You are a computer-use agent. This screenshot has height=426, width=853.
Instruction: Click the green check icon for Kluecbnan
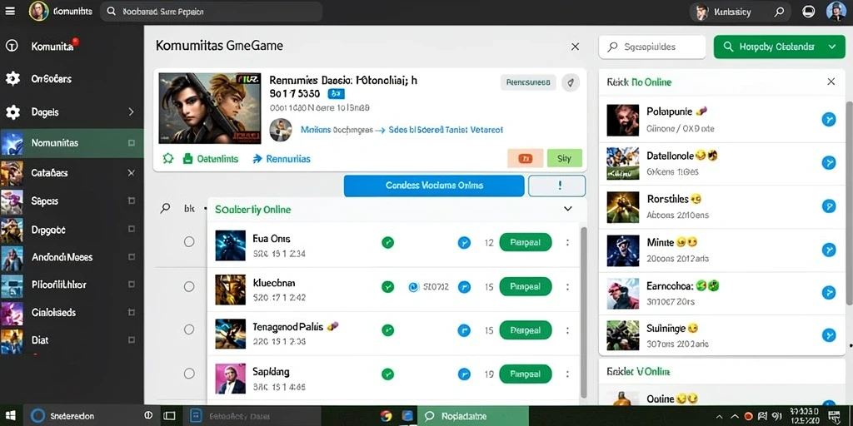388,287
